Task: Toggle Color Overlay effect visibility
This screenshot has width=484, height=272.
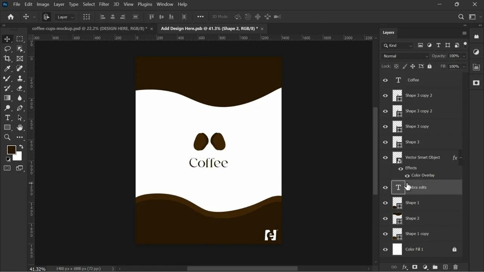Action: [x=407, y=176]
